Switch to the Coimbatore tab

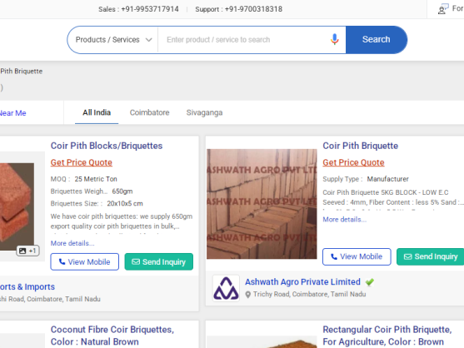point(149,112)
